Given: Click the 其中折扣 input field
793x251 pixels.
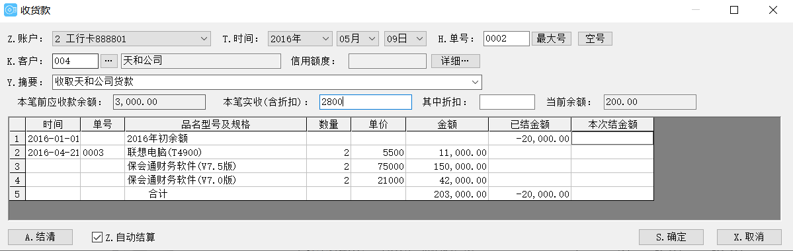Looking at the screenshot, I should (507, 102).
